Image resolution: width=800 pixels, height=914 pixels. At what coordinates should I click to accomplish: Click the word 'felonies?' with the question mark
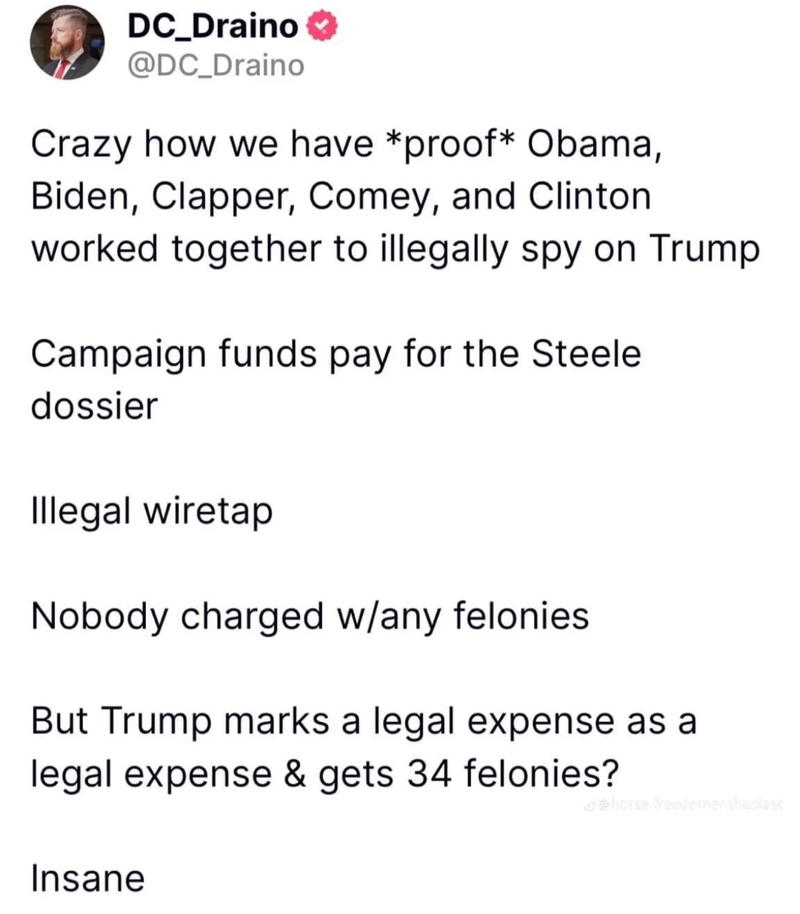point(541,774)
